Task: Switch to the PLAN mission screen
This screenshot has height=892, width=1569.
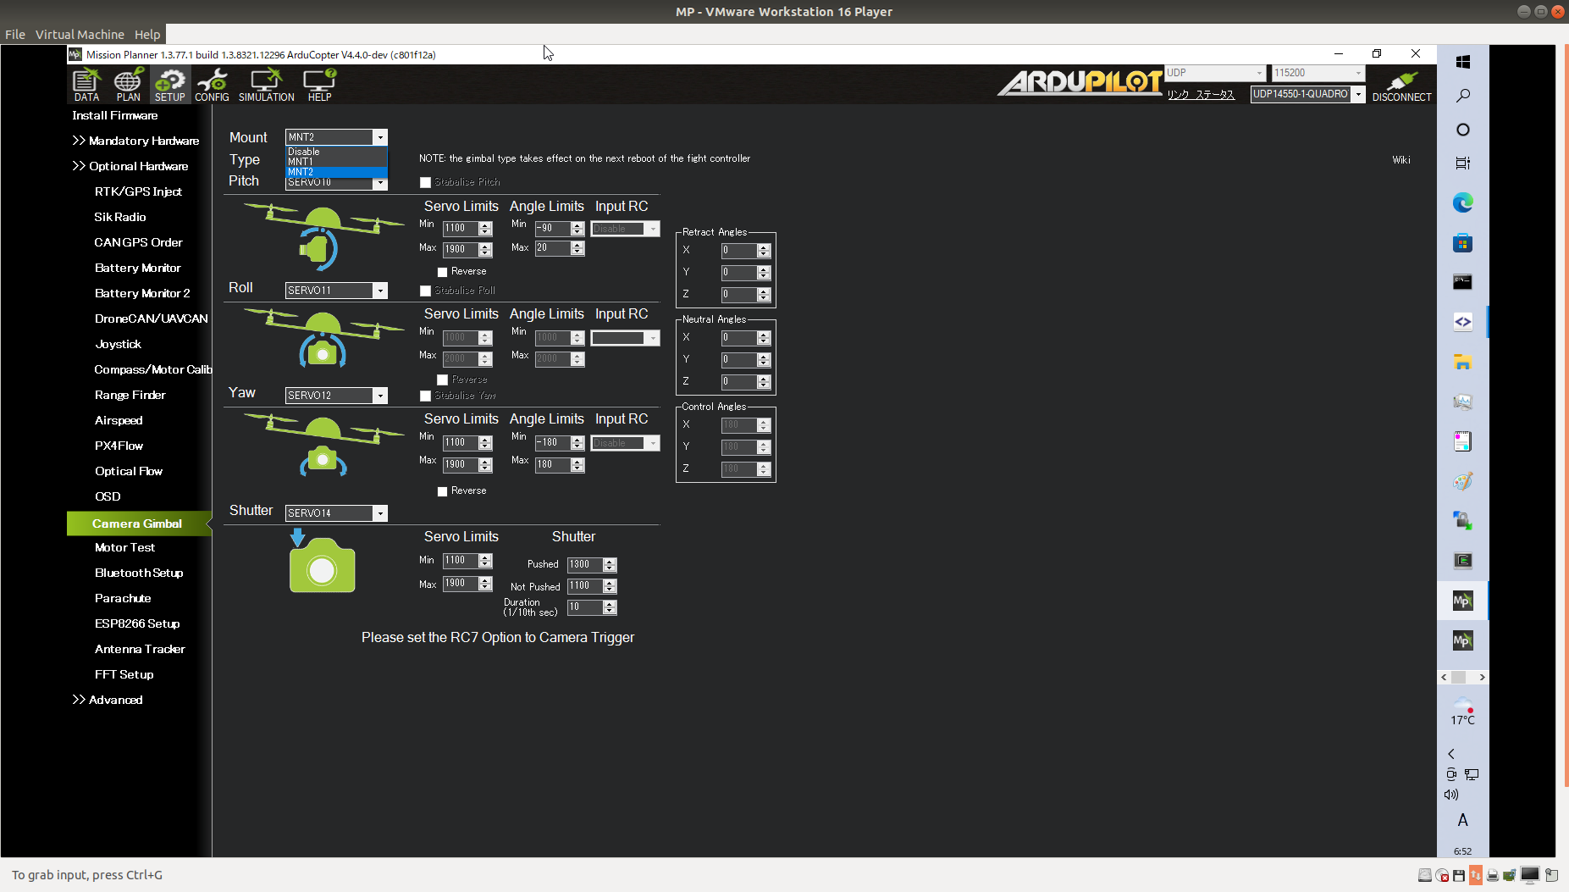Action: 128,84
